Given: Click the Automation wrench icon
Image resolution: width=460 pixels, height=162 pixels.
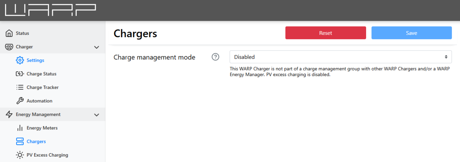Looking at the screenshot, I should click(20, 101).
